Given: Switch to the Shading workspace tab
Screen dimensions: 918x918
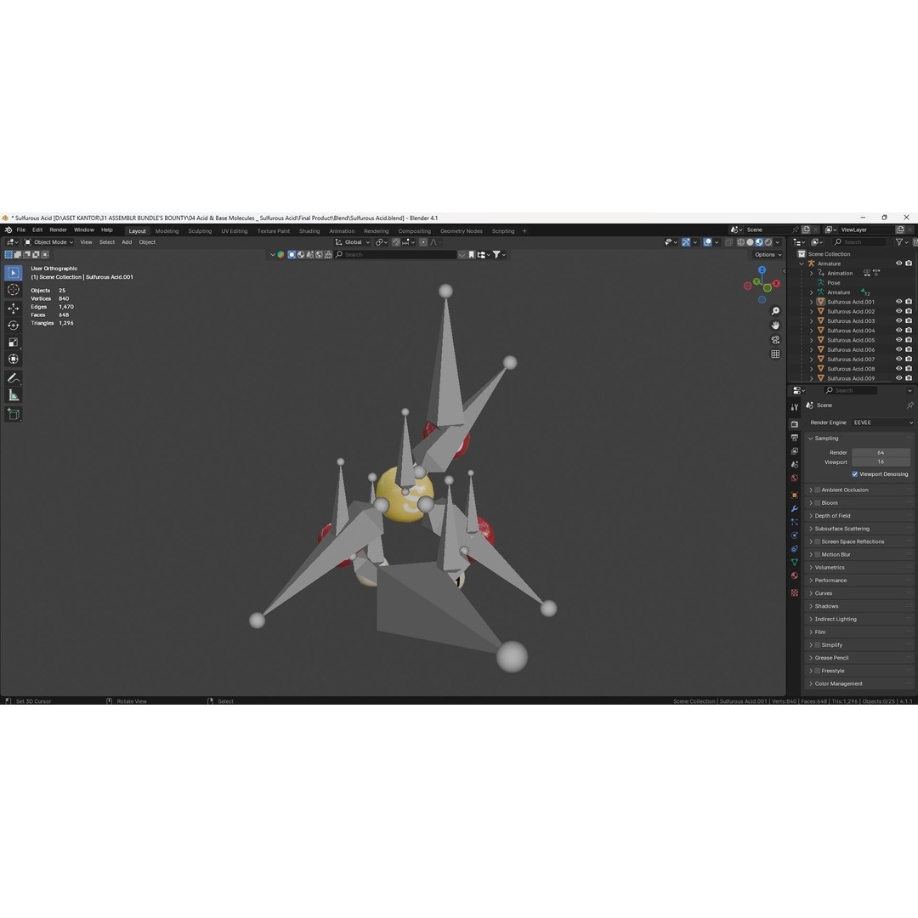Looking at the screenshot, I should pyautogui.click(x=309, y=231).
